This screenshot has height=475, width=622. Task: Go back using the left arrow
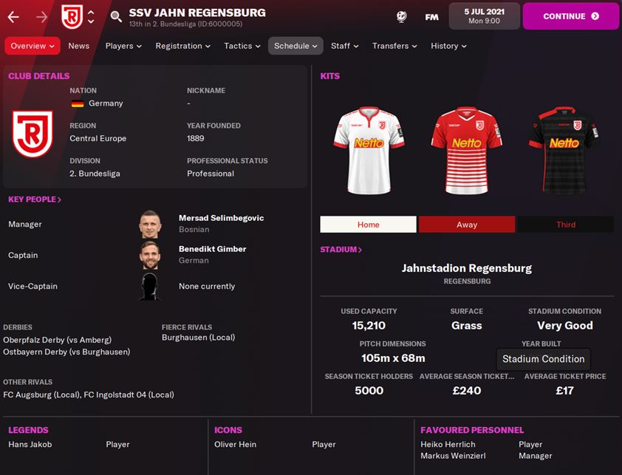[x=13, y=17]
